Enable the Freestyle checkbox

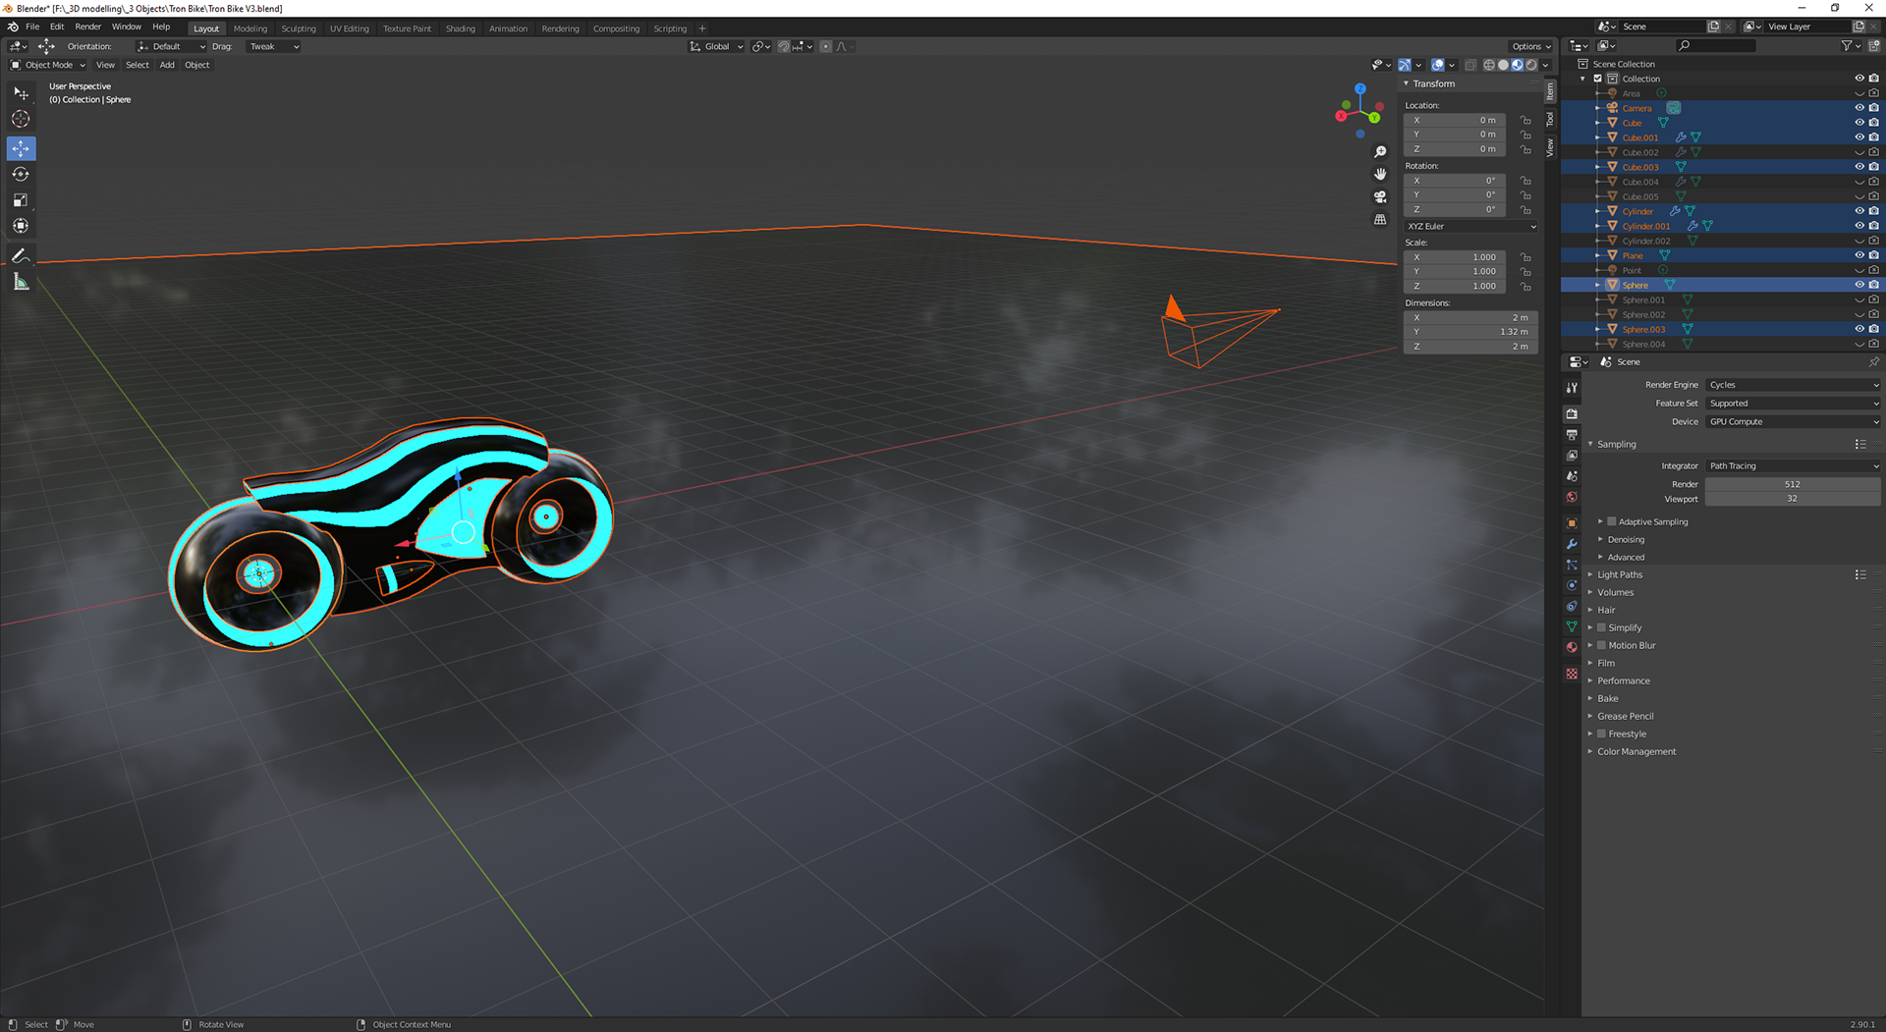[1601, 733]
